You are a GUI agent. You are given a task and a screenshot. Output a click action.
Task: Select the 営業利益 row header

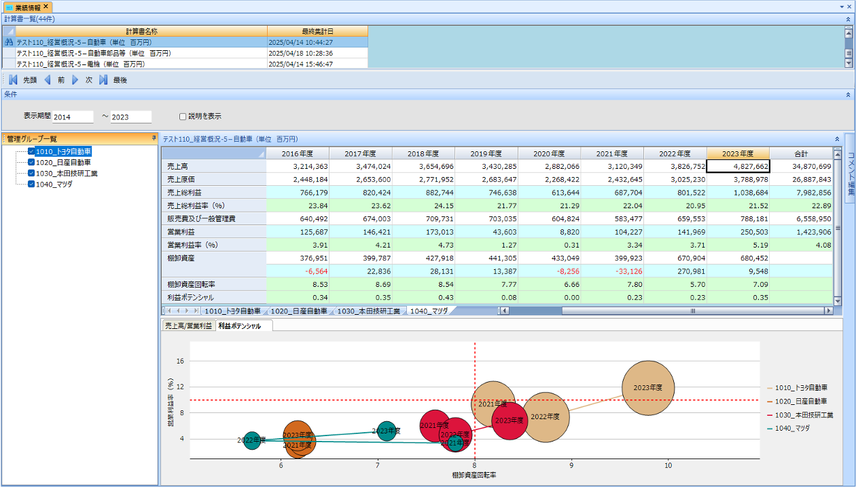coord(214,232)
